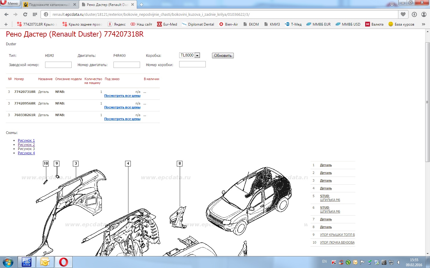The image size is (430, 268).
Task: Open УПОР ЛЮЧКА БЕНЗОБА link
Action: pos(337,242)
